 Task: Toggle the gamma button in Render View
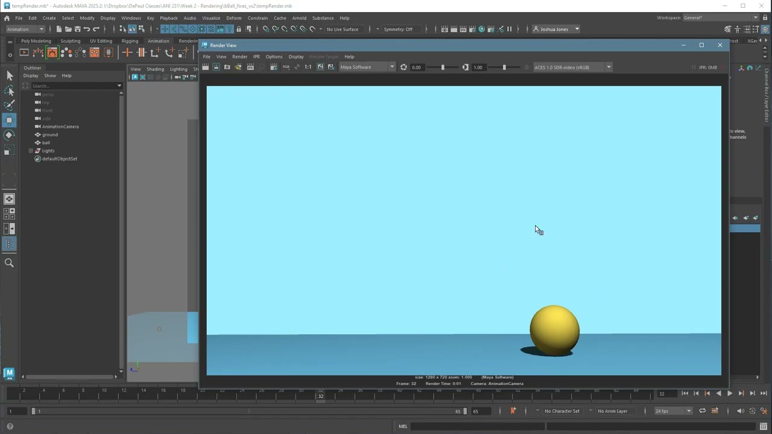(x=465, y=67)
